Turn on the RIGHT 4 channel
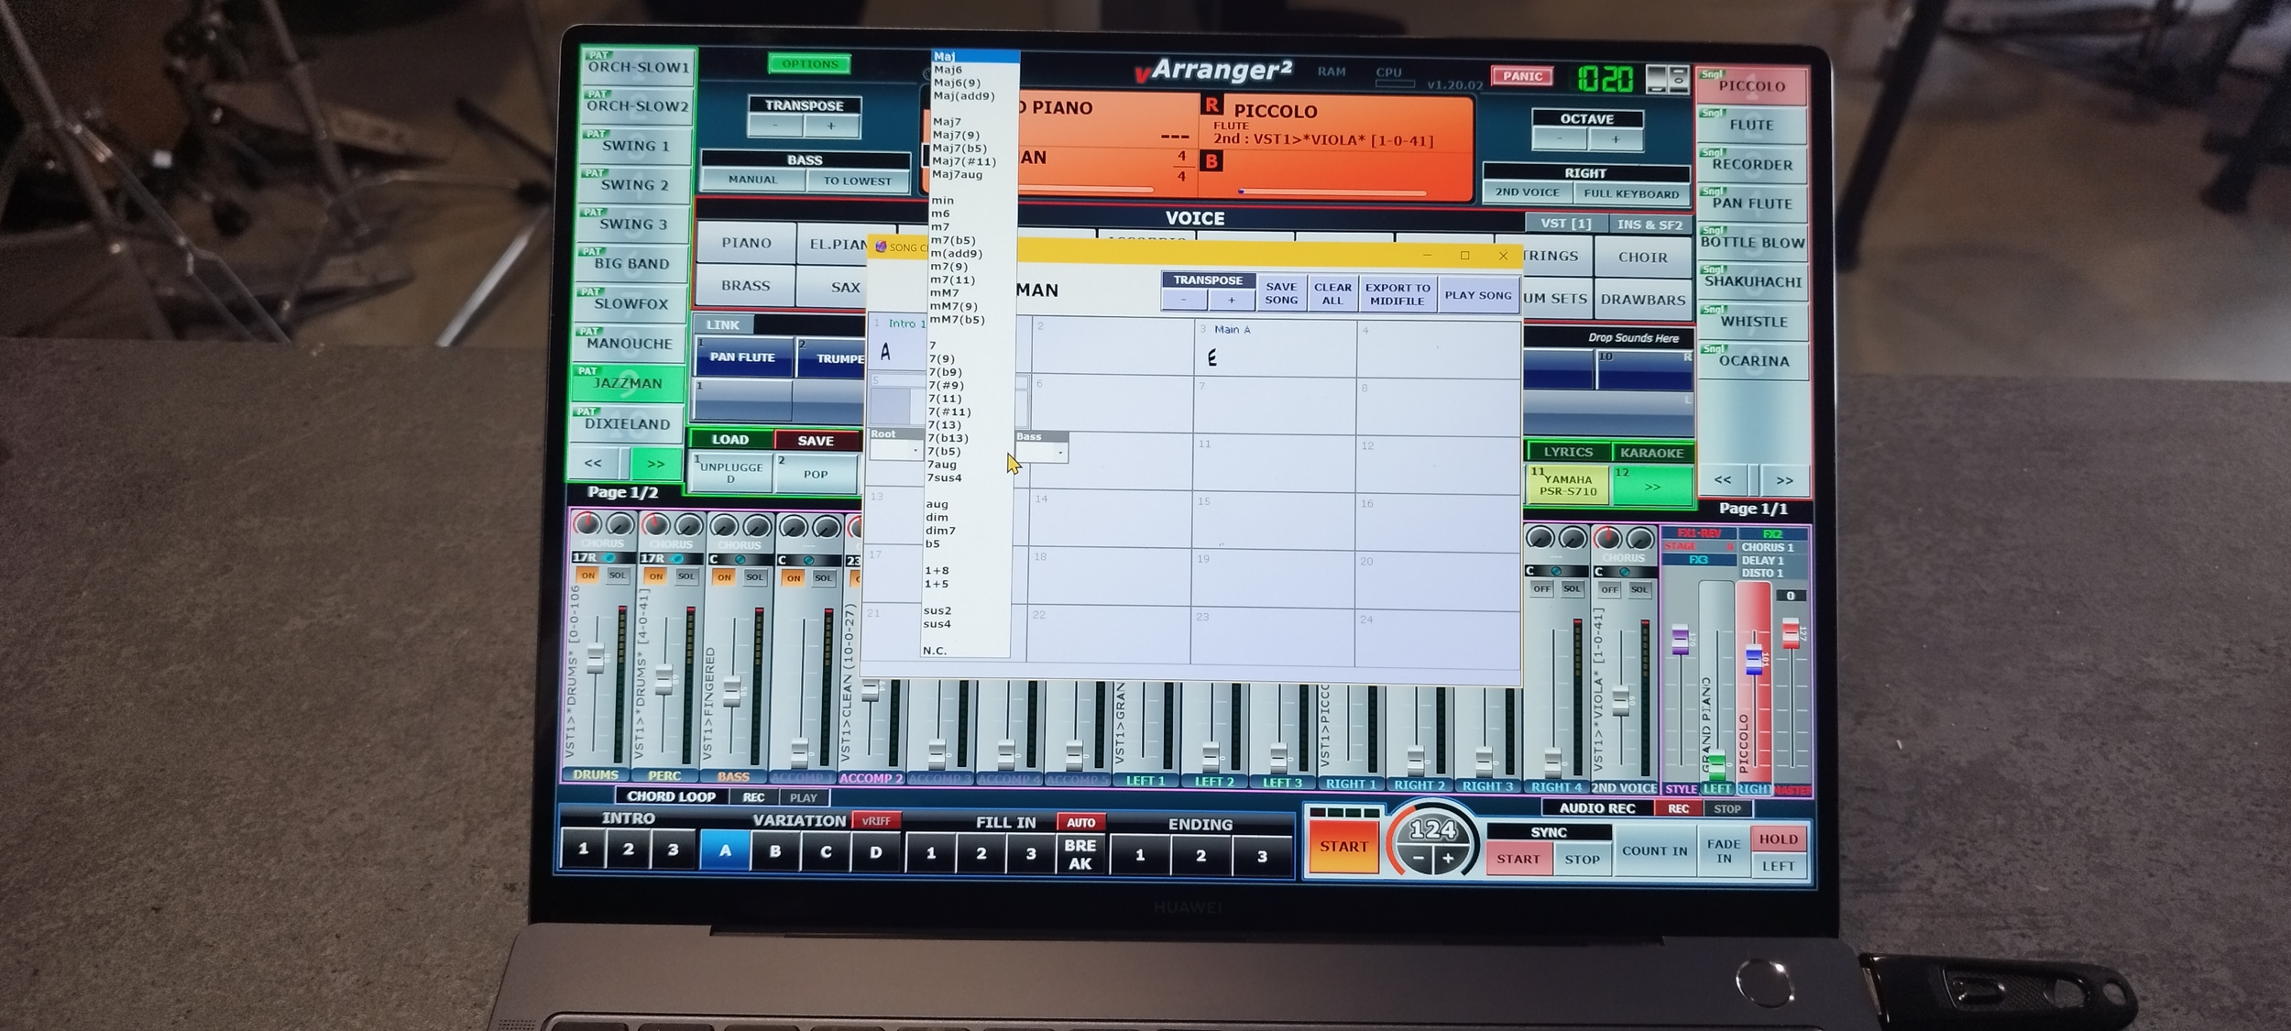The height and width of the screenshot is (1031, 2291). [x=1541, y=588]
